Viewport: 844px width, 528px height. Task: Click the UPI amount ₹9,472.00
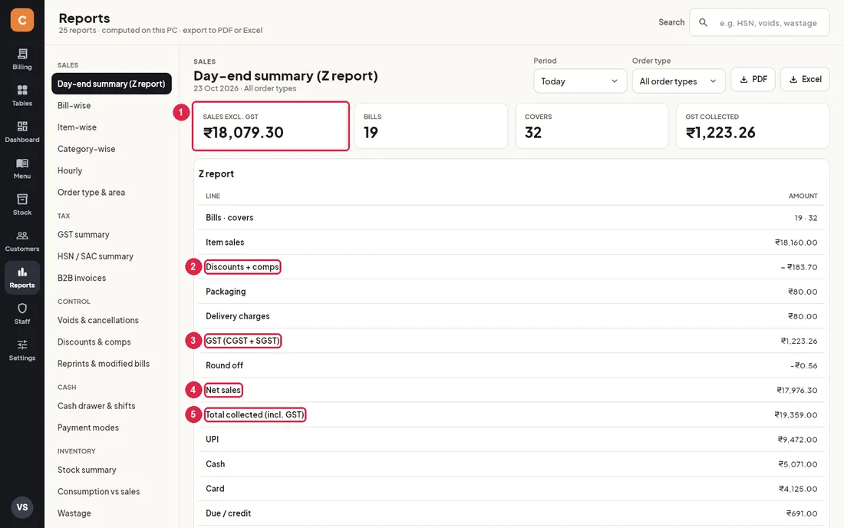coord(797,439)
